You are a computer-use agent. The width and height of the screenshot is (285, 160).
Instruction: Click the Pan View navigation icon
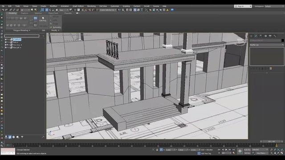[x=275, y=153]
